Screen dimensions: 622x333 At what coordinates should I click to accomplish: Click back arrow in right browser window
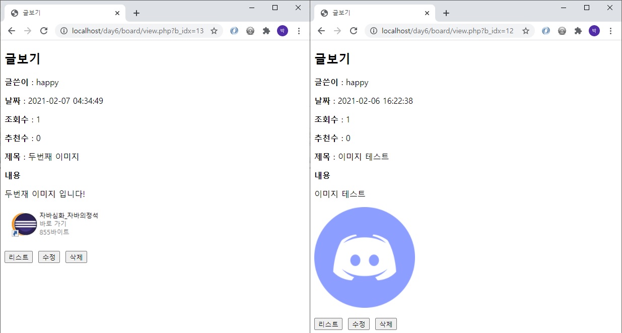pyautogui.click(x=321, y=31)
